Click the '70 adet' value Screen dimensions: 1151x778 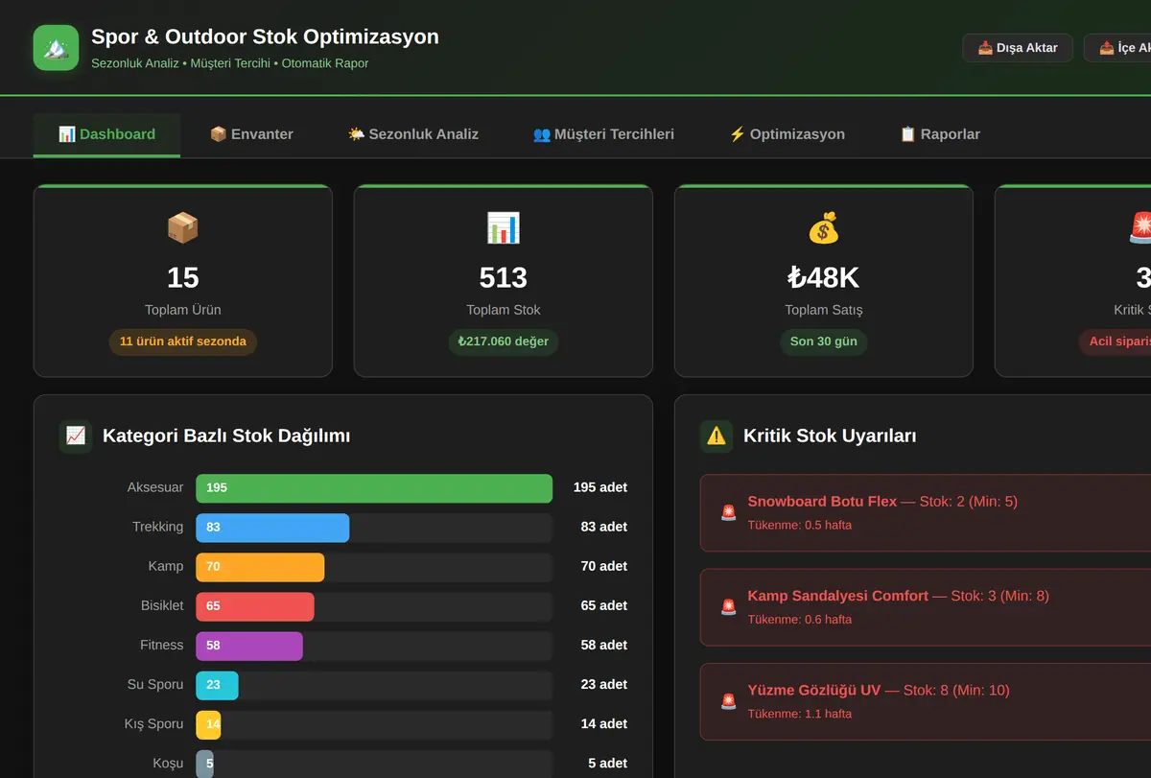(604, 566)
